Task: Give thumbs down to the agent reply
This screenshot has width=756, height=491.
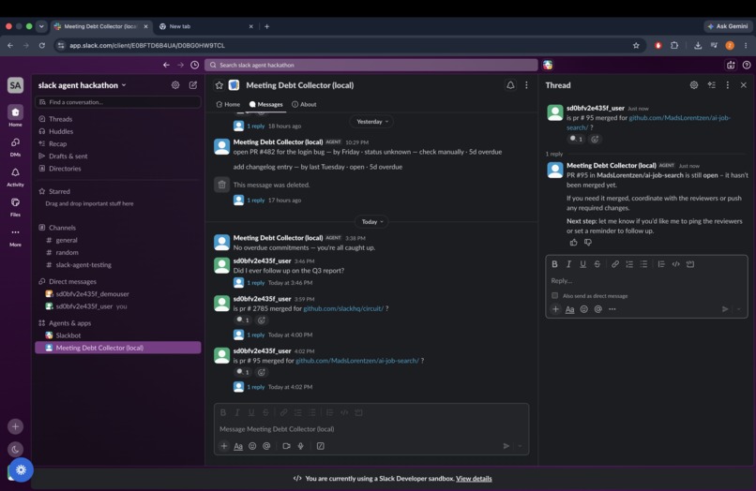Action: pyautogui.click(x=588, y=243)
